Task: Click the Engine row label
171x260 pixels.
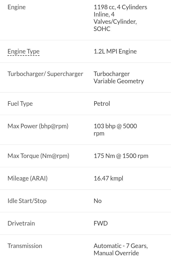Action: 16,7
